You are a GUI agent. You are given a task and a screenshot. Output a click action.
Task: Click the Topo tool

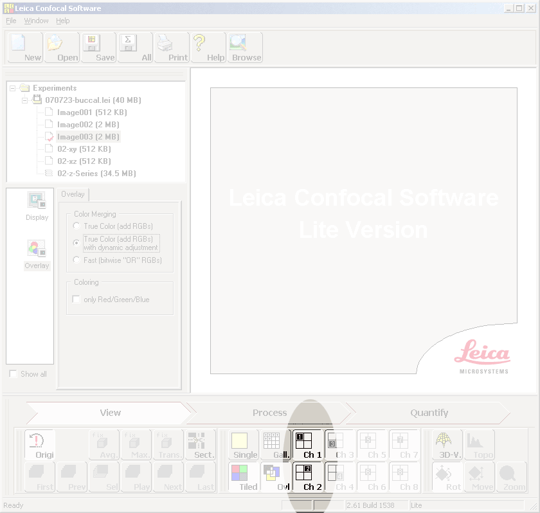pos(480,445)
